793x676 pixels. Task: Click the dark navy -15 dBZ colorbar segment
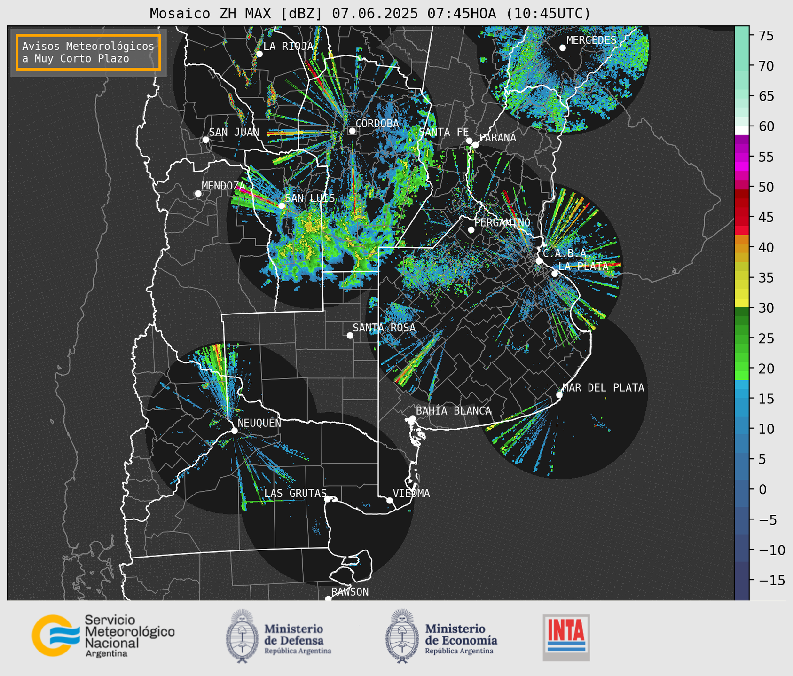click(x=742, y=581)
